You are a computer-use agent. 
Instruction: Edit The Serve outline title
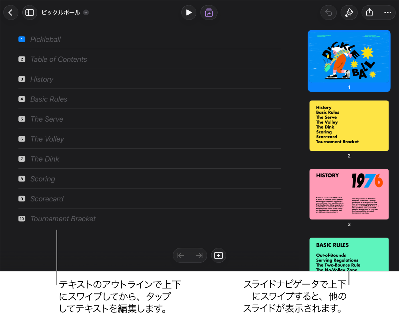47,119
